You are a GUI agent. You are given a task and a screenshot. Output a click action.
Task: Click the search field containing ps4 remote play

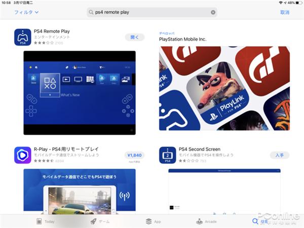(152, 12)
